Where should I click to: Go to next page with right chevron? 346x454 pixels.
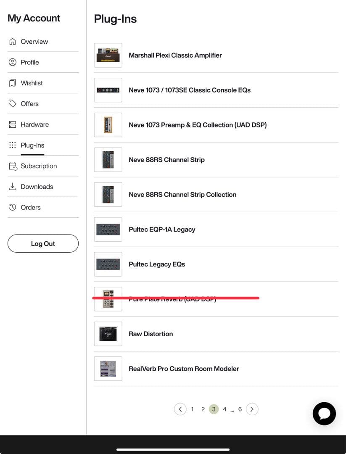tap(252, 409)
